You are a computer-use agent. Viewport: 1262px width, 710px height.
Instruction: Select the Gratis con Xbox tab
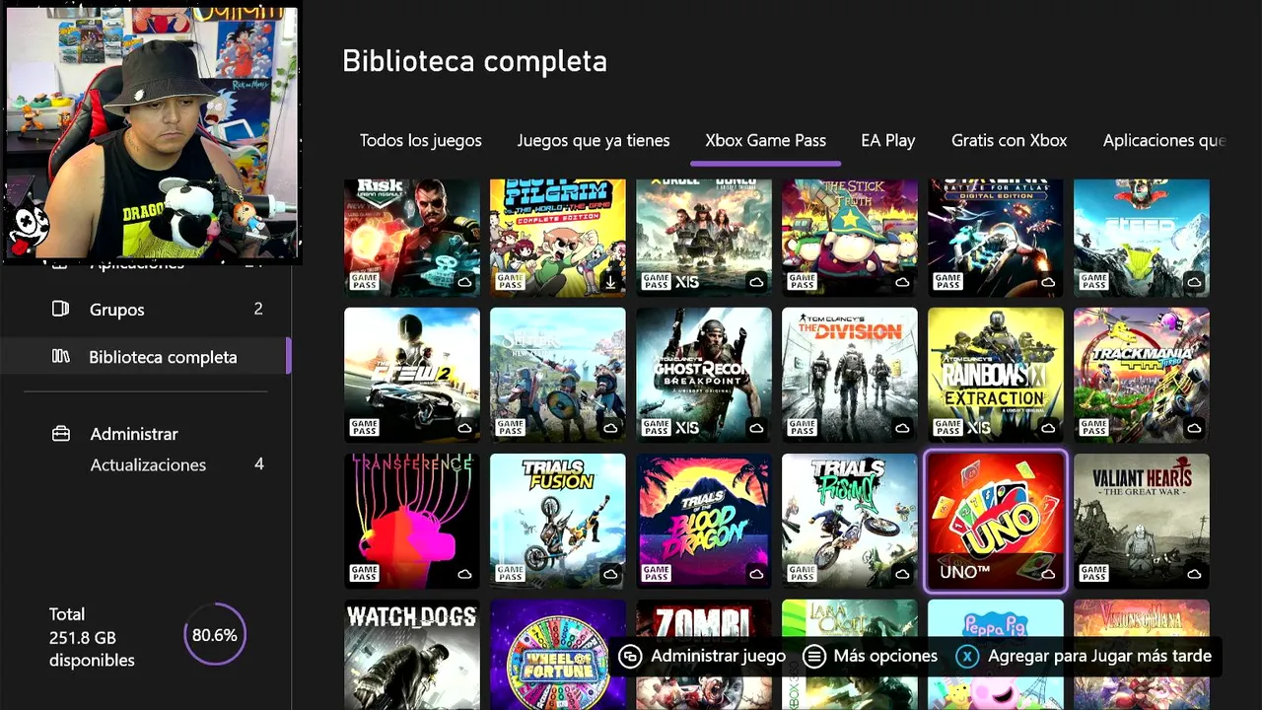(1009, 141)
